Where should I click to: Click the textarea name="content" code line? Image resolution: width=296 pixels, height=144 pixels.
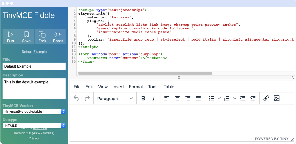point(127,58)
